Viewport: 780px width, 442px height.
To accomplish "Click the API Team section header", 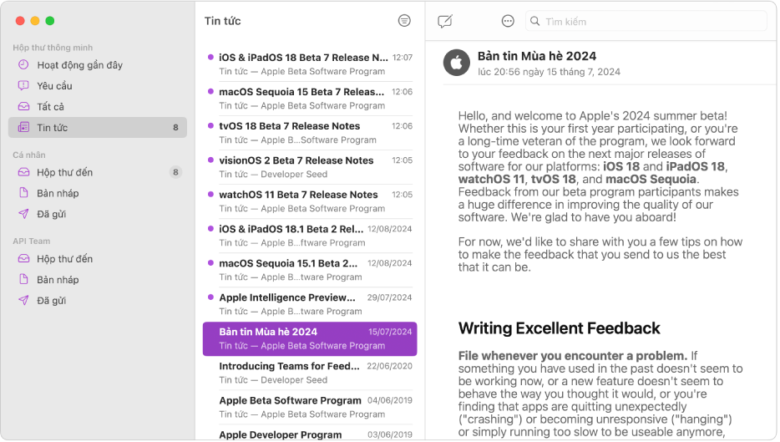I will (x=32, y=241).
